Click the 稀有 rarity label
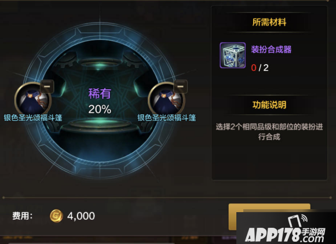 click(100, 94)
